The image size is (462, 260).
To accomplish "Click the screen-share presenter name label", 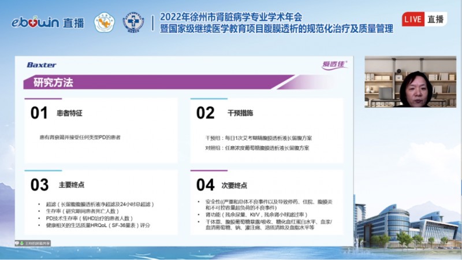I will click(x=37, y=243).
